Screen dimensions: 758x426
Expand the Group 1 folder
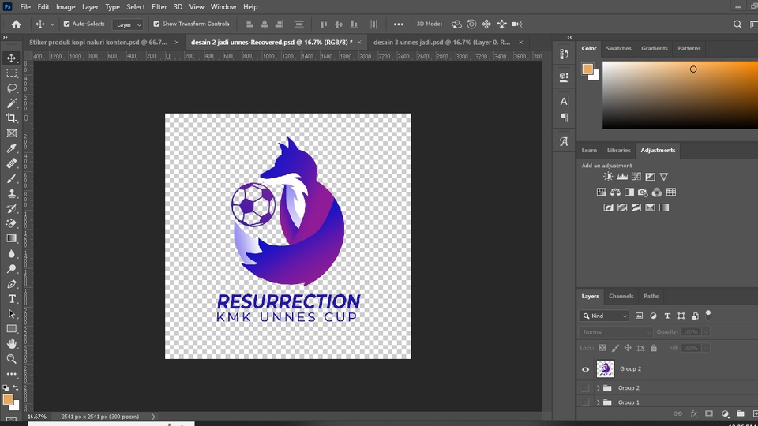[599, 402]
